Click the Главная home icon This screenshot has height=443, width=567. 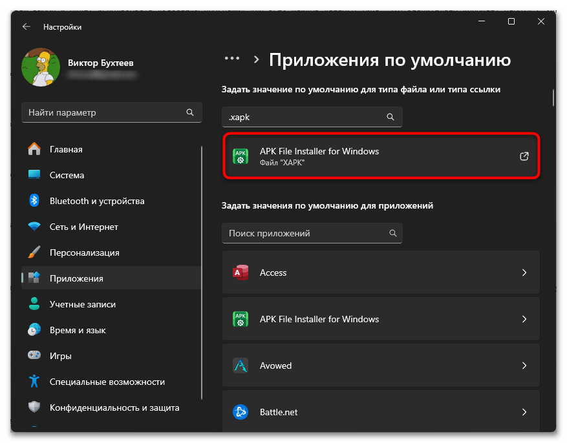pos(34,149)
